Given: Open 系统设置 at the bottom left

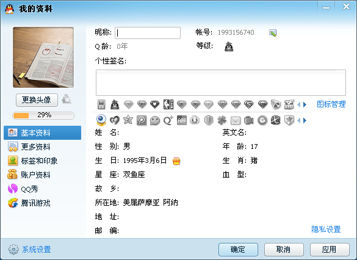Looking at the screenshot, I should pyautogui.click(x=30, y=250).
